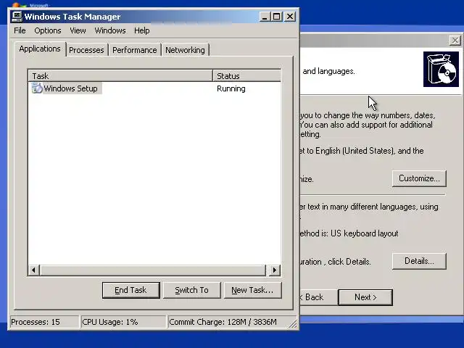Click the Commit Charge status entry

pyautogui.click(x=228, y=322)
